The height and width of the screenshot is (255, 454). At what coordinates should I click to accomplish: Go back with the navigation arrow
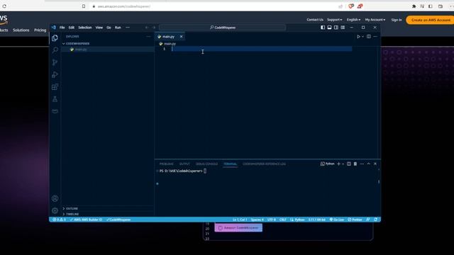click(x=147, y=28)
